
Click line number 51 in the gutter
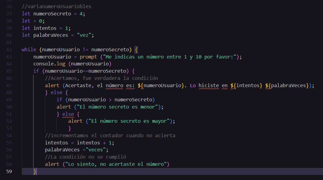(9, 114)
